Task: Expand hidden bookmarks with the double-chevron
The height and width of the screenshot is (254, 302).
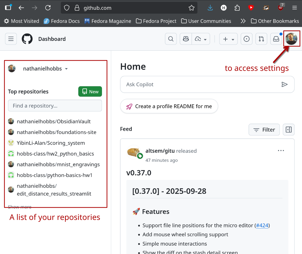Action: (243, 21)
